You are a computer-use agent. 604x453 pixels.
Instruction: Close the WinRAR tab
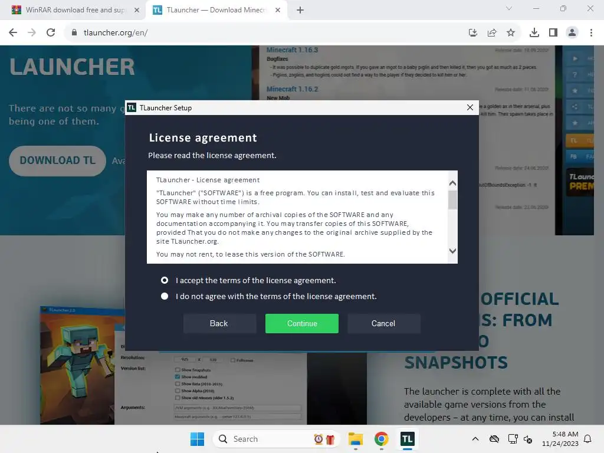point(137,10)
